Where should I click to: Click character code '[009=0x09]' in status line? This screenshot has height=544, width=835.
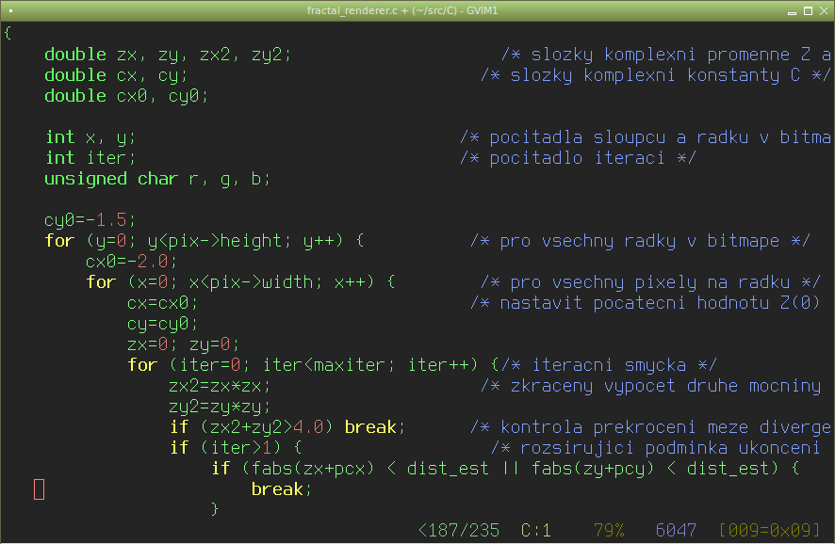[769, 530]
